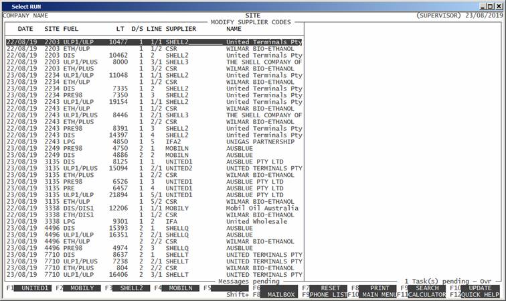Screen dimensions: 506x301
Task: Select the last row with LT 16406
Action: [x=154, y=274]
